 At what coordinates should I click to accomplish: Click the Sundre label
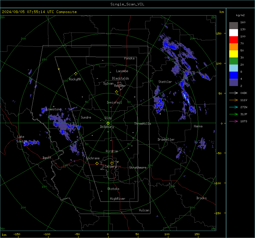86,117
